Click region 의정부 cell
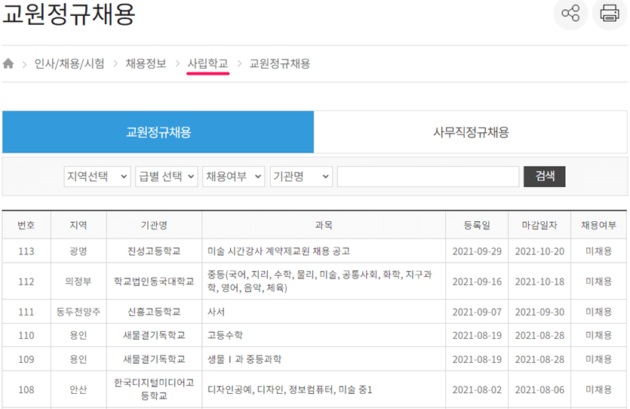Image resolution: width=630 pixels, height=409 pixels. pyautogui.click(x=78, y=281)
